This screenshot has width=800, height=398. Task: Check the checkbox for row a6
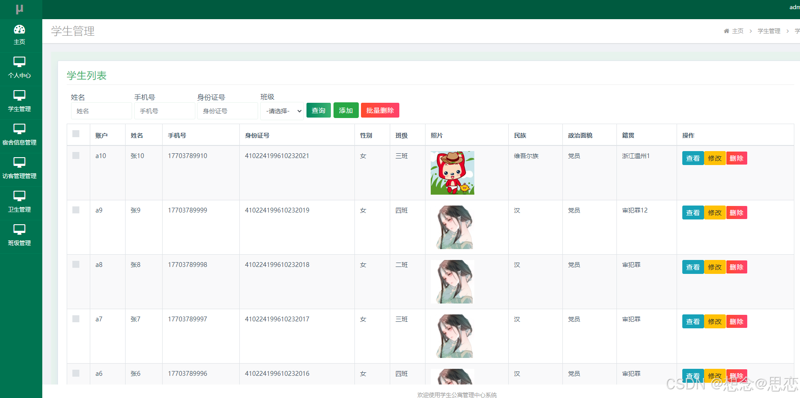(76, 373)
